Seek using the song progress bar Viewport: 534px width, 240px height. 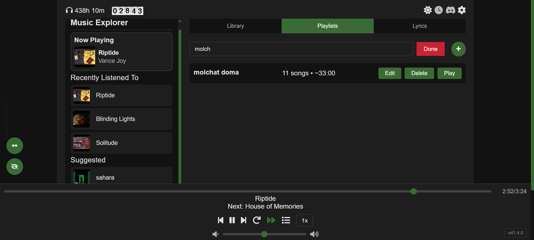point(248,191)
